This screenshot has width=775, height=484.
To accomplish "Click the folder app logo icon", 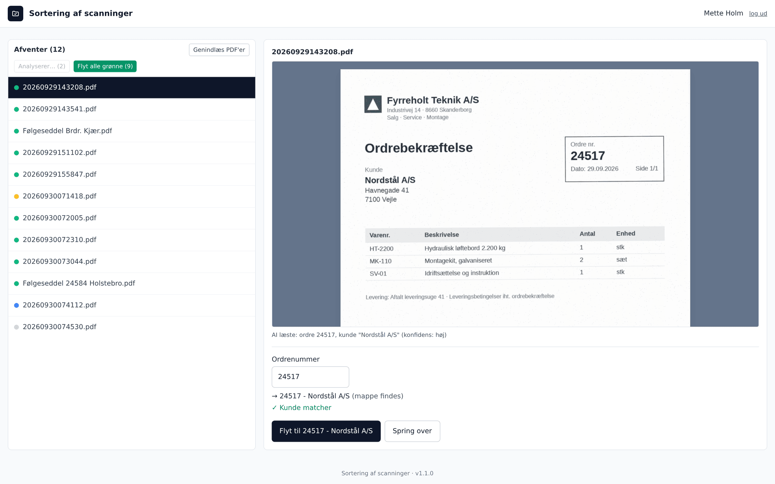I will (15, 14).
